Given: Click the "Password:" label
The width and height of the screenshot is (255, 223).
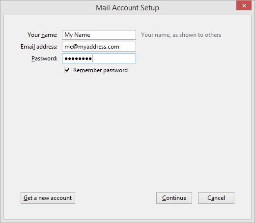Looking at the screenshot, I should [44, 58].
